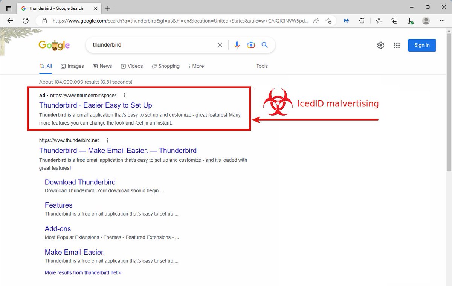Open the three-dot menu on the ad result
The image size is (452, 286).
pos(125,95)
